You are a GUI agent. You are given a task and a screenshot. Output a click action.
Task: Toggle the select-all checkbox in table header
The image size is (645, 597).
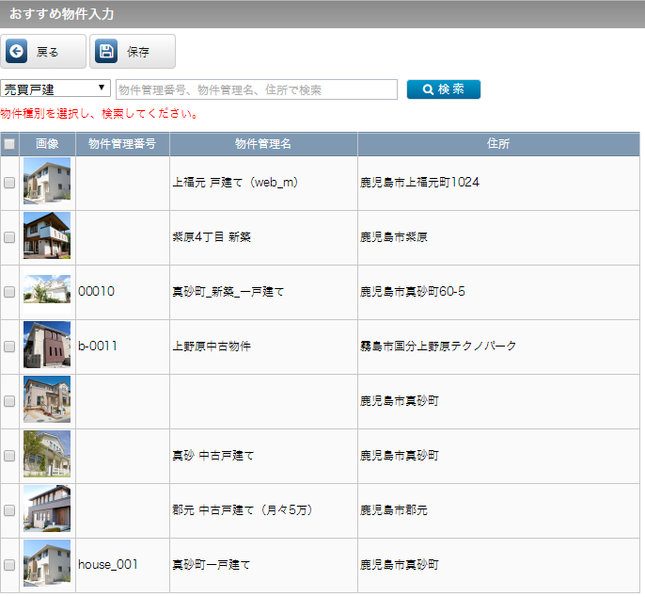tap(9, 144)
